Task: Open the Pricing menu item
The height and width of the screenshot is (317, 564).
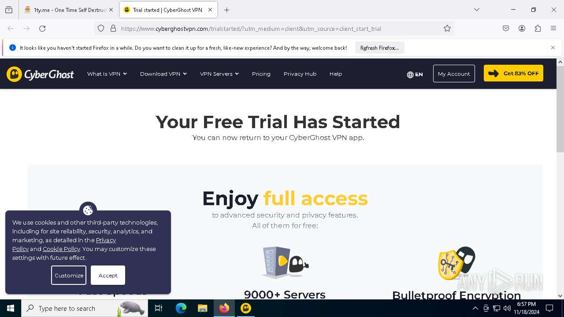Action: 261,74
